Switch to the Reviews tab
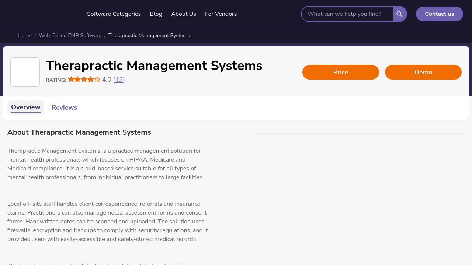472x265 pixels. coord(64,107)
